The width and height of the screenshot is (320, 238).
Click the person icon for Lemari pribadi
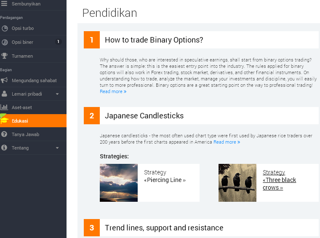pyautogui.click(x=4, y=94)
